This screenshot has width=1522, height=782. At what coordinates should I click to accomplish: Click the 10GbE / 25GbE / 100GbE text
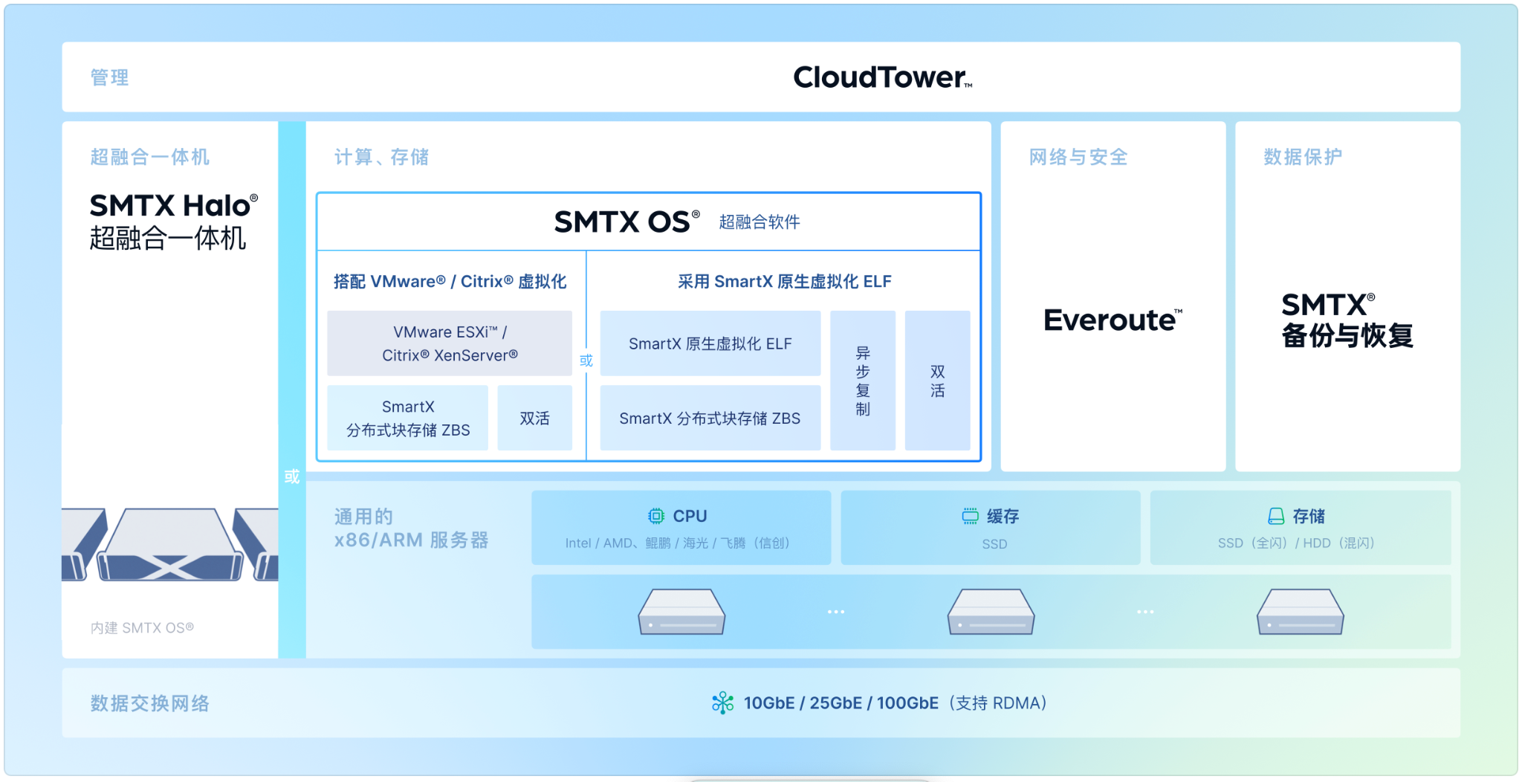(x=841, y=702)
